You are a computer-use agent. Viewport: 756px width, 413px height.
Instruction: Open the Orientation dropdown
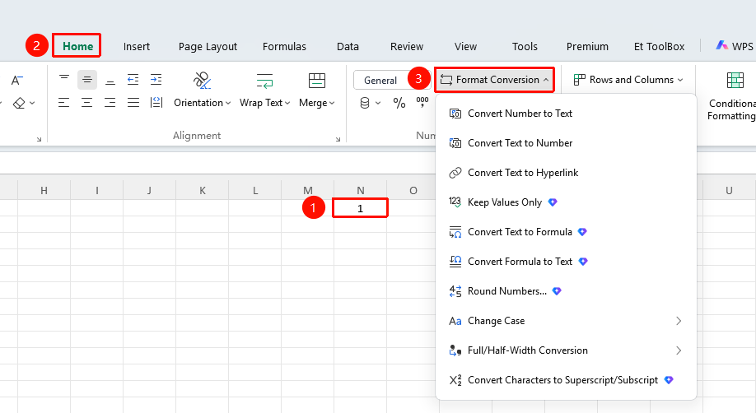[202, 103]
